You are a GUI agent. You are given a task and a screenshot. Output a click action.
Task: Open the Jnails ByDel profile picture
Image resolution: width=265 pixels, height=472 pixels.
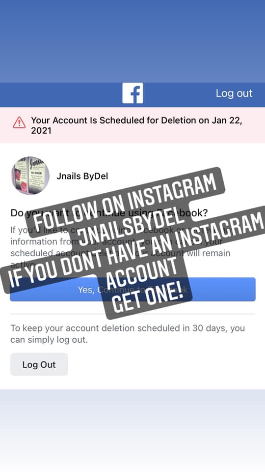(x=30, y=176)
